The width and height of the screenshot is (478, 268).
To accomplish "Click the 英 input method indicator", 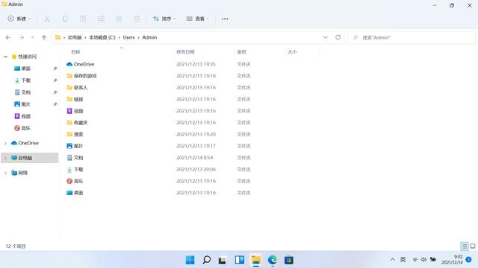I will coord(403,260).
